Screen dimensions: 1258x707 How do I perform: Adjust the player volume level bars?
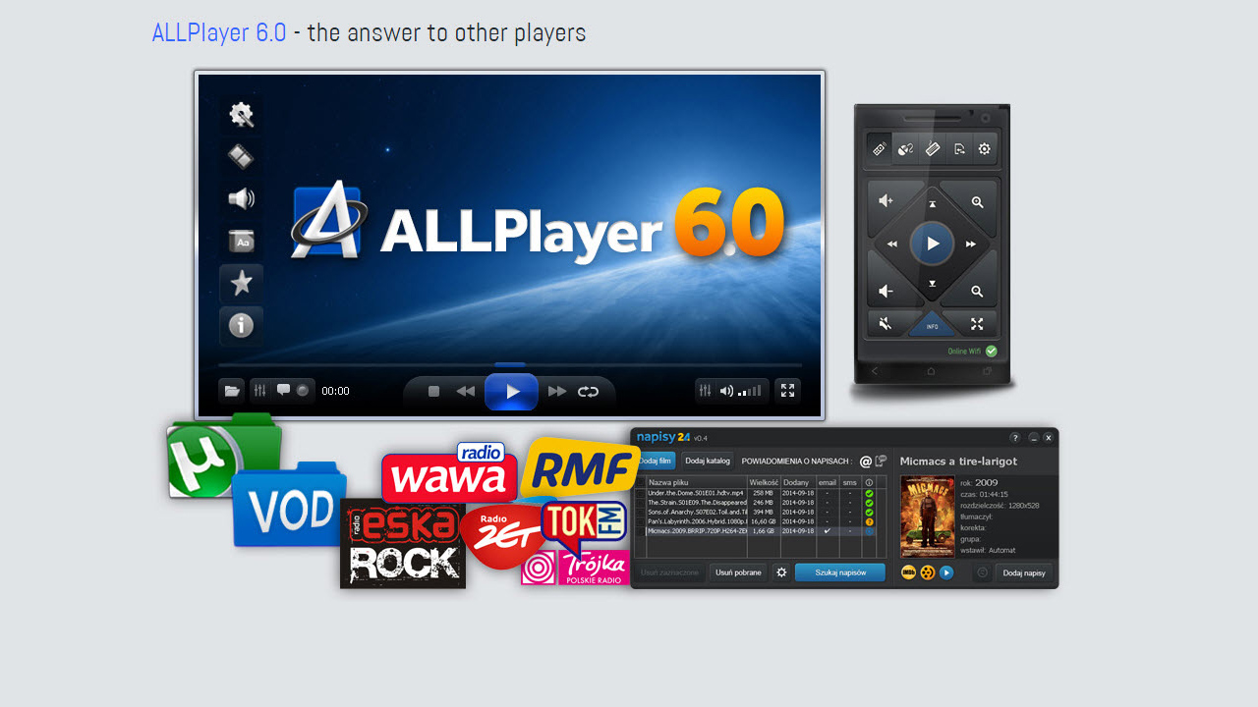click(751, 391)
